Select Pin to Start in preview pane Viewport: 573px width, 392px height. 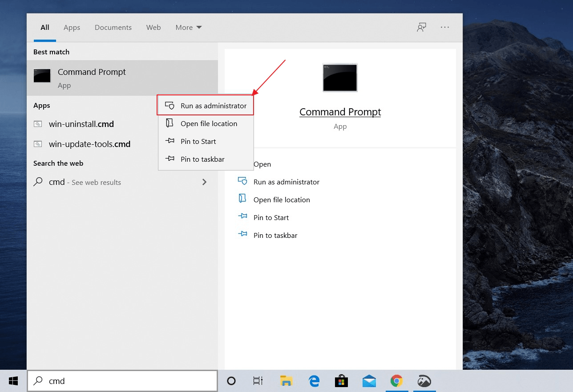point(271,217)
